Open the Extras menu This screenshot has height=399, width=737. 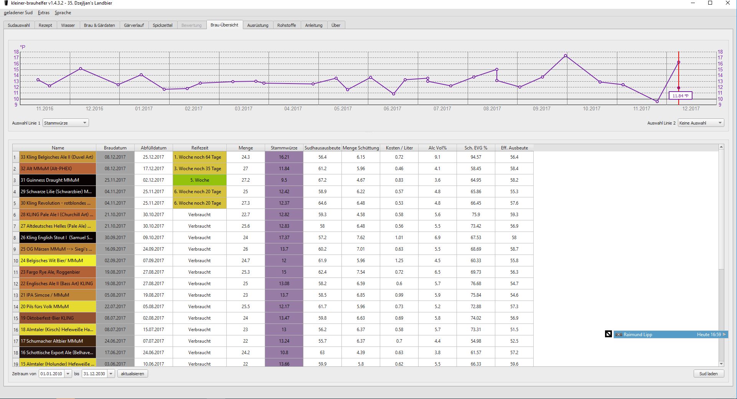[44, 13]
